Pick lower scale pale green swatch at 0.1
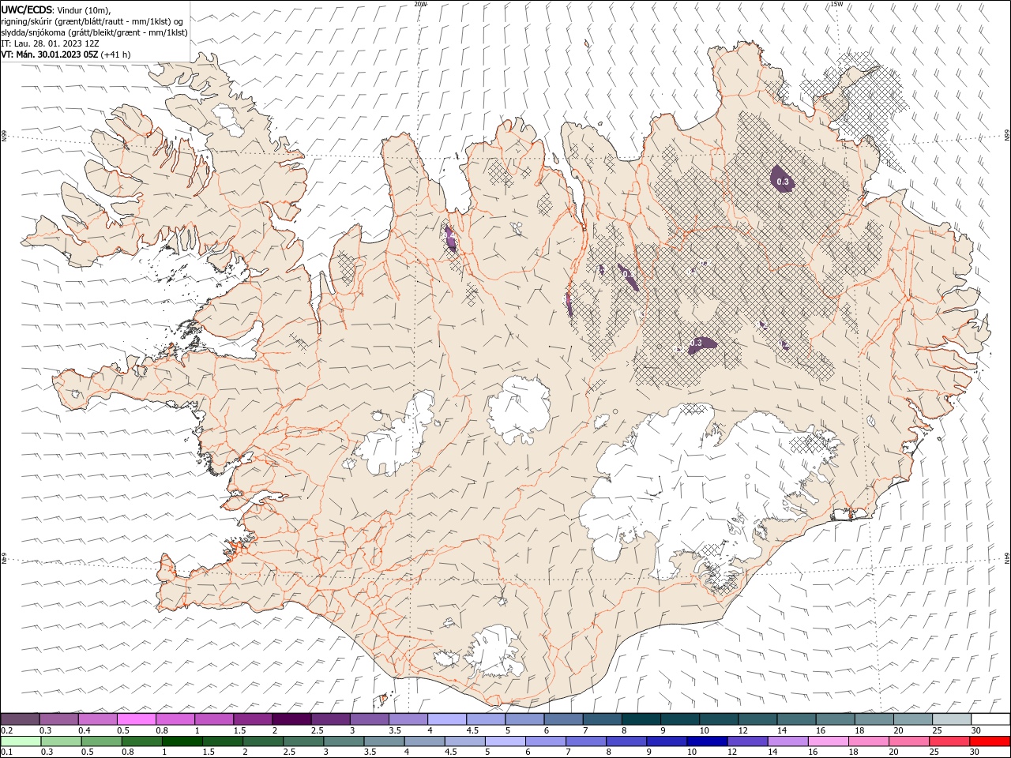This screenshot has width=1011, height=758. [x=21, y=741]
